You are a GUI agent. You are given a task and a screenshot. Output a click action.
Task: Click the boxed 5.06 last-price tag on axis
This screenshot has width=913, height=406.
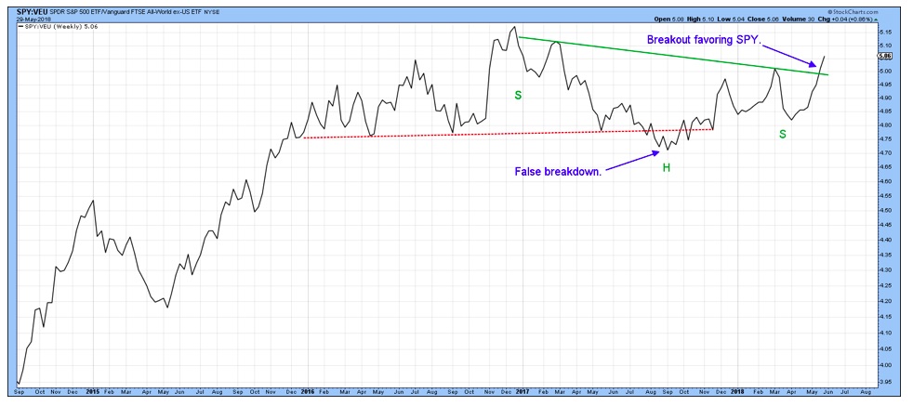[885, 56]
